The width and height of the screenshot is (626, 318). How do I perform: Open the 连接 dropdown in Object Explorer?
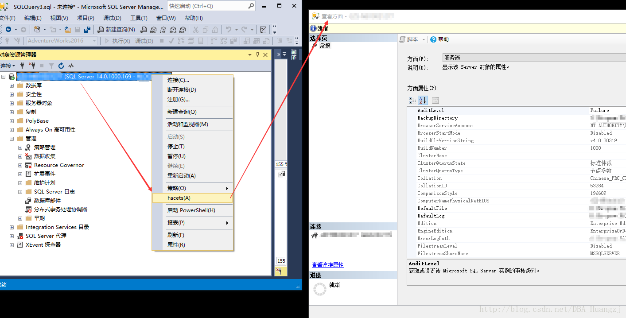(8, 66)
